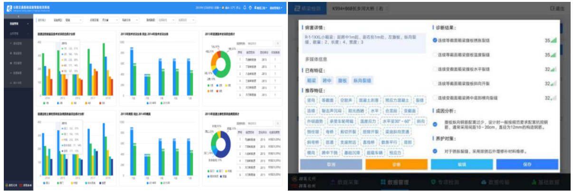Click the 基础数据 icon in bottom bar
The width and height of the screenshot is (573, 191).
534,182
